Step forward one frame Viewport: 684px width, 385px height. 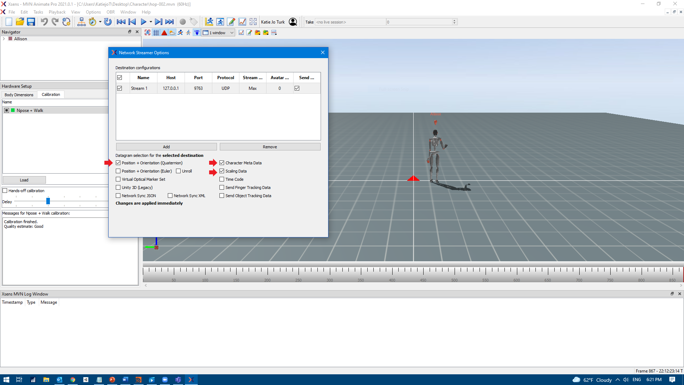click(159, 22)
